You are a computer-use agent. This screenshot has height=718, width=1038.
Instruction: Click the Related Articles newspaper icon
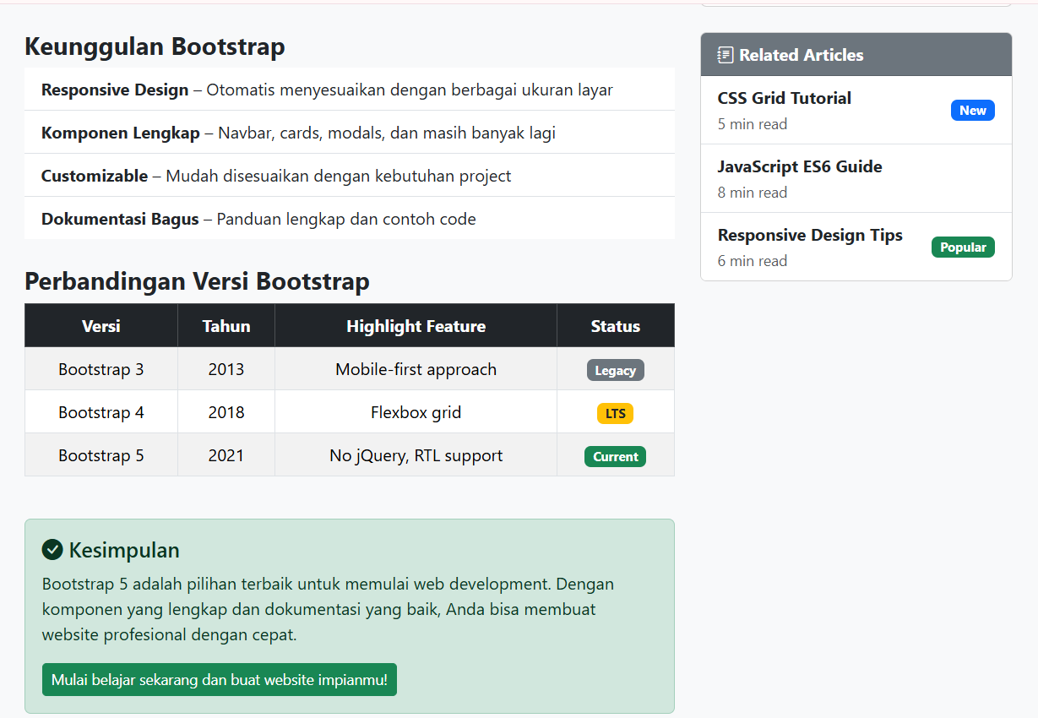pos(725,55)
